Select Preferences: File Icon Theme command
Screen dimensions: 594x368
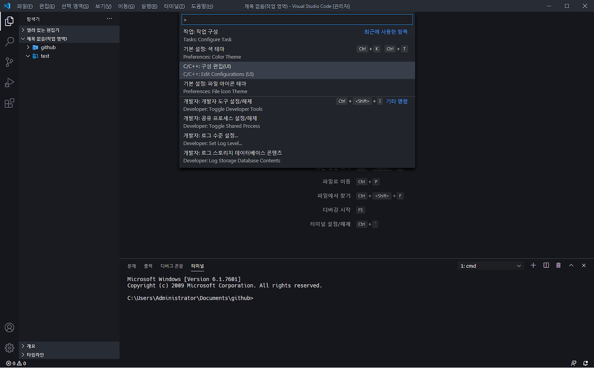click(x=297, y=87)
